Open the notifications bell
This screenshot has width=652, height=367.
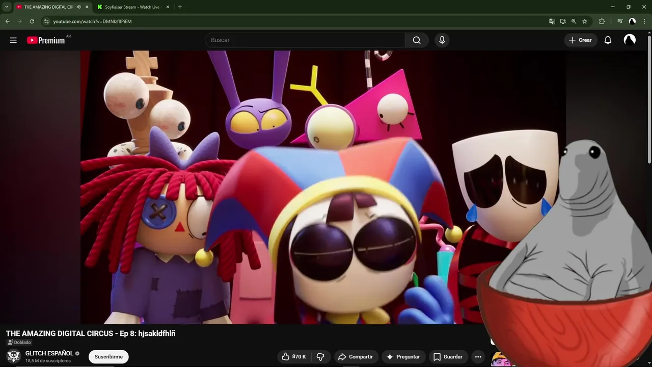click(x=608, y=40)
